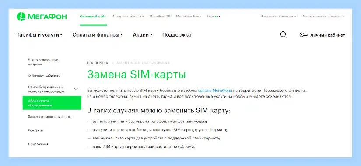
Task: Open О Личном кабинете sidebar item
Action: pos(44,75)
